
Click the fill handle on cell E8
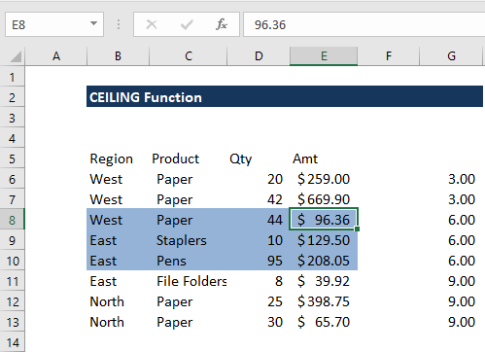358,229
